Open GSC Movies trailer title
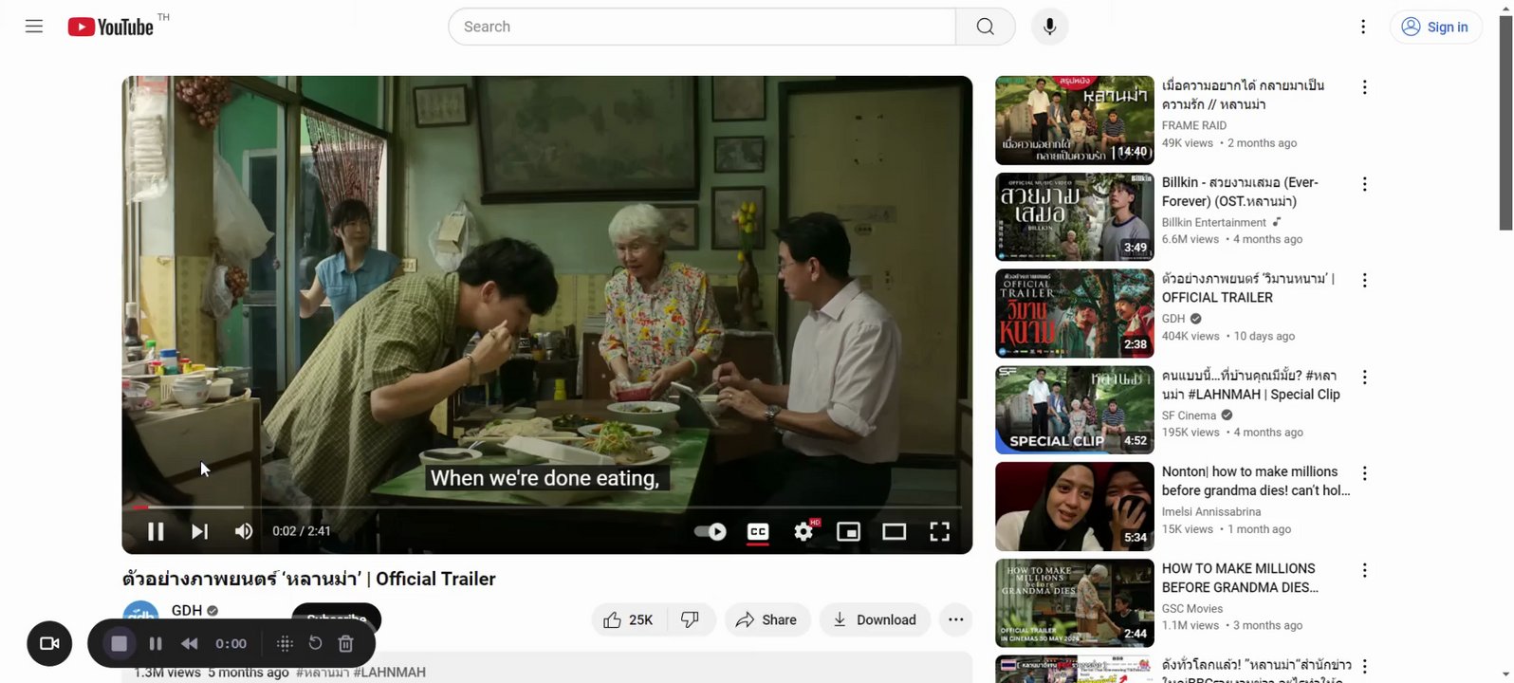The image size is (1514, 683). coord(1240,578)
